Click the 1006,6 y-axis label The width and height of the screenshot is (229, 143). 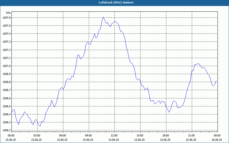[x=6, y=98]
